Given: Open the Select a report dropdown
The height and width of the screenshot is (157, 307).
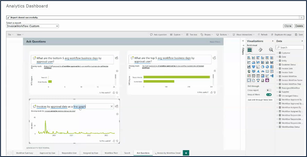Looking at the screenshot, I should [32, 26].
